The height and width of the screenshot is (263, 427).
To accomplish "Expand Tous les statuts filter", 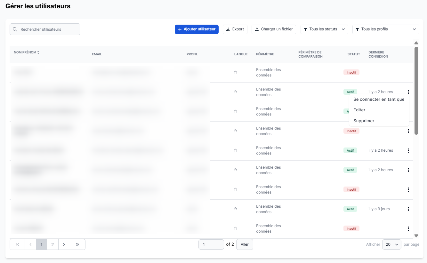I will [x=324, y=29].
